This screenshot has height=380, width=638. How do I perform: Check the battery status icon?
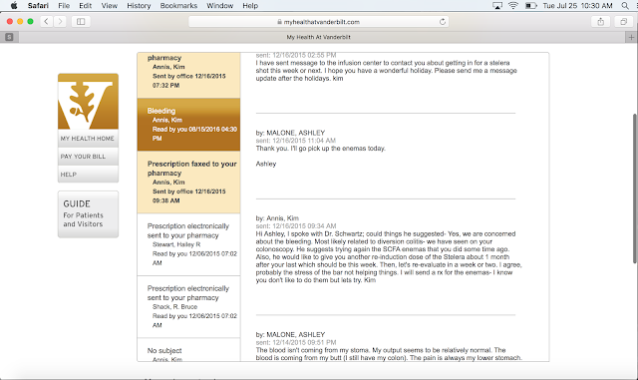tap(530, 6)
